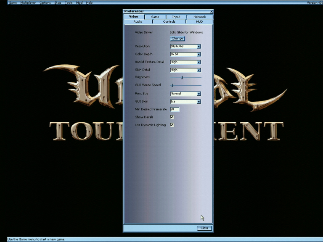Open the Help menu
Image resolution: width=323 pixels, height=242 pixels.
pyautogui.click(x=89, y=3)
